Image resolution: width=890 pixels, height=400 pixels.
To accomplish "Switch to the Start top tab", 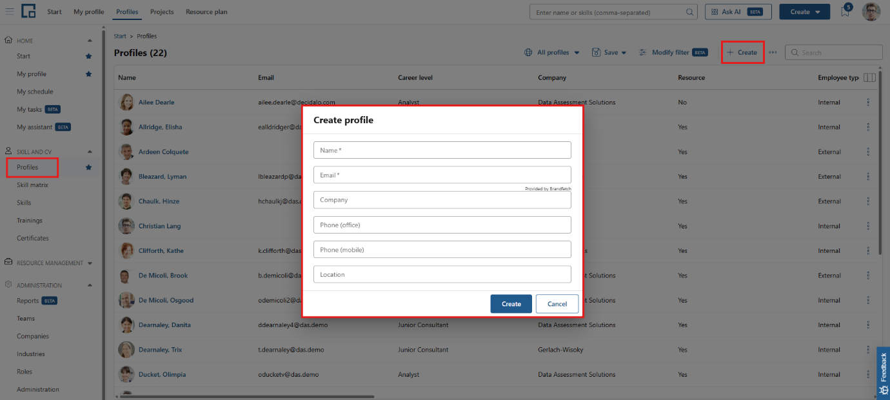I will (55, 12).
